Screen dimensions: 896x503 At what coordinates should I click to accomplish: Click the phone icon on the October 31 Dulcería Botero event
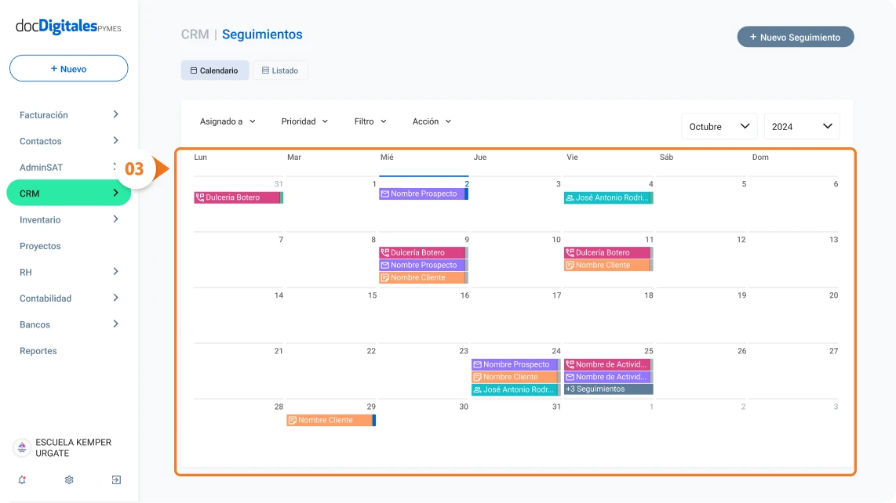pos(200,197)
